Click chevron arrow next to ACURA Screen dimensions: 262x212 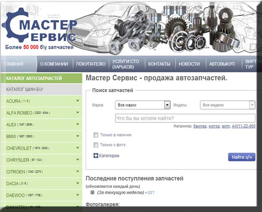[77, 101]
